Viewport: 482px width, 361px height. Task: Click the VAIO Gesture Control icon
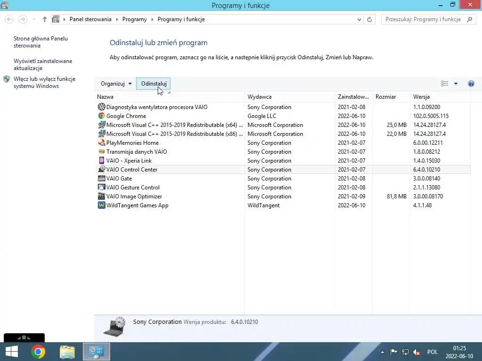tap(102, 187)
